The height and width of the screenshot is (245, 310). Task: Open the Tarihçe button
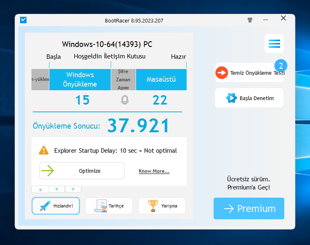[x=109, y=206]
